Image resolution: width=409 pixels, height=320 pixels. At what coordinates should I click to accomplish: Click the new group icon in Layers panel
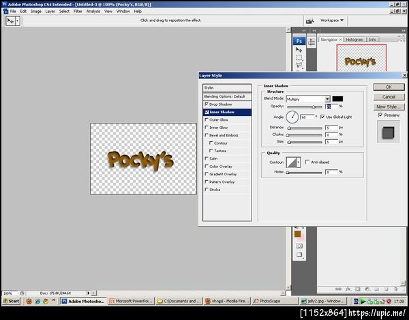tap(377, 289)
